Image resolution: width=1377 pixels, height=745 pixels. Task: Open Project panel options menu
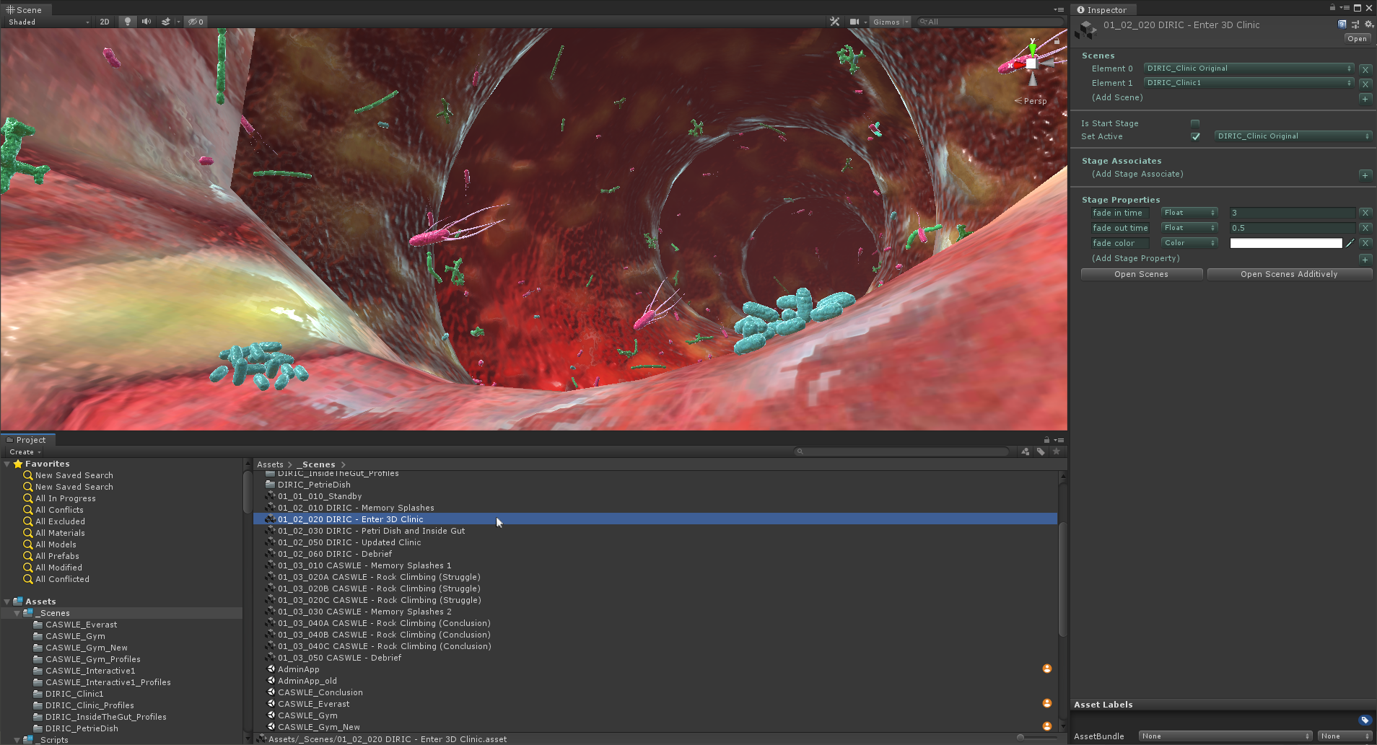pos(1059,440)
